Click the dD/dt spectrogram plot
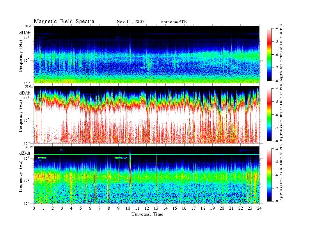The height and width of the screenshot is (239, 309). [147, 115]
